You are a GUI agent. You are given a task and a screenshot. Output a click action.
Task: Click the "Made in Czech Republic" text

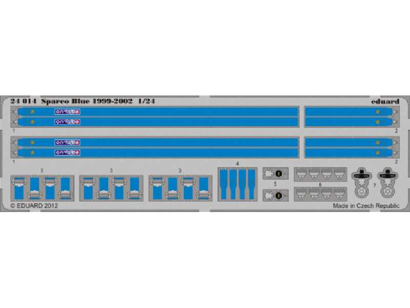pyautogui.click(x=366, y=206)
